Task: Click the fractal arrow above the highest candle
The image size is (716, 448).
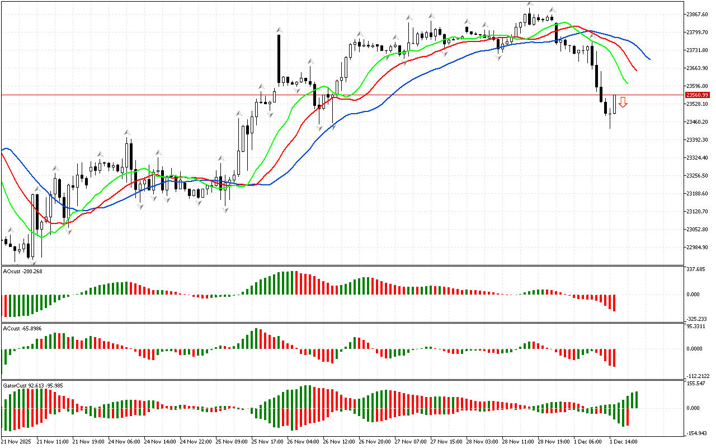Action: point(530,5)
